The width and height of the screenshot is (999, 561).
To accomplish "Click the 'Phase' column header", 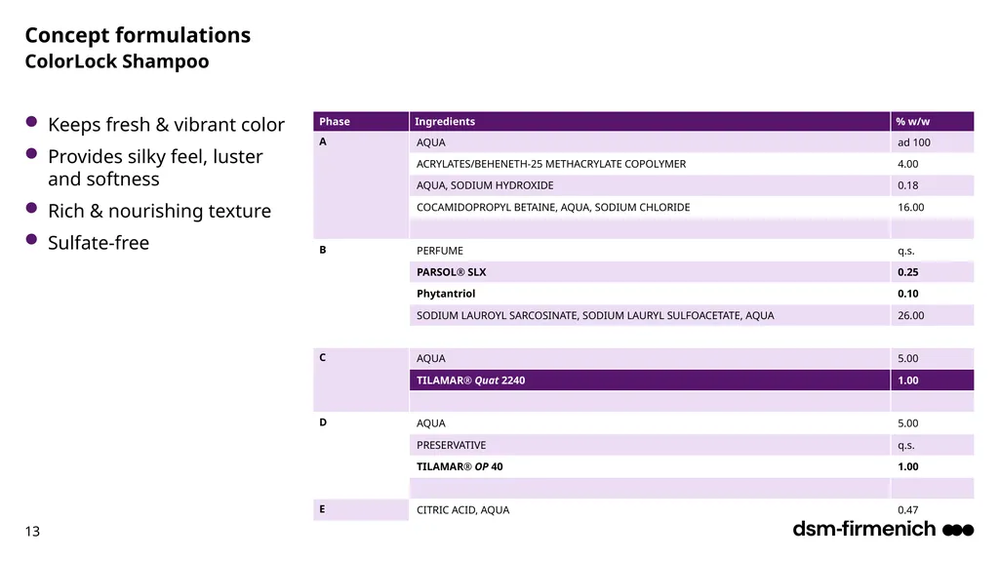I will (x=361, y=121).
